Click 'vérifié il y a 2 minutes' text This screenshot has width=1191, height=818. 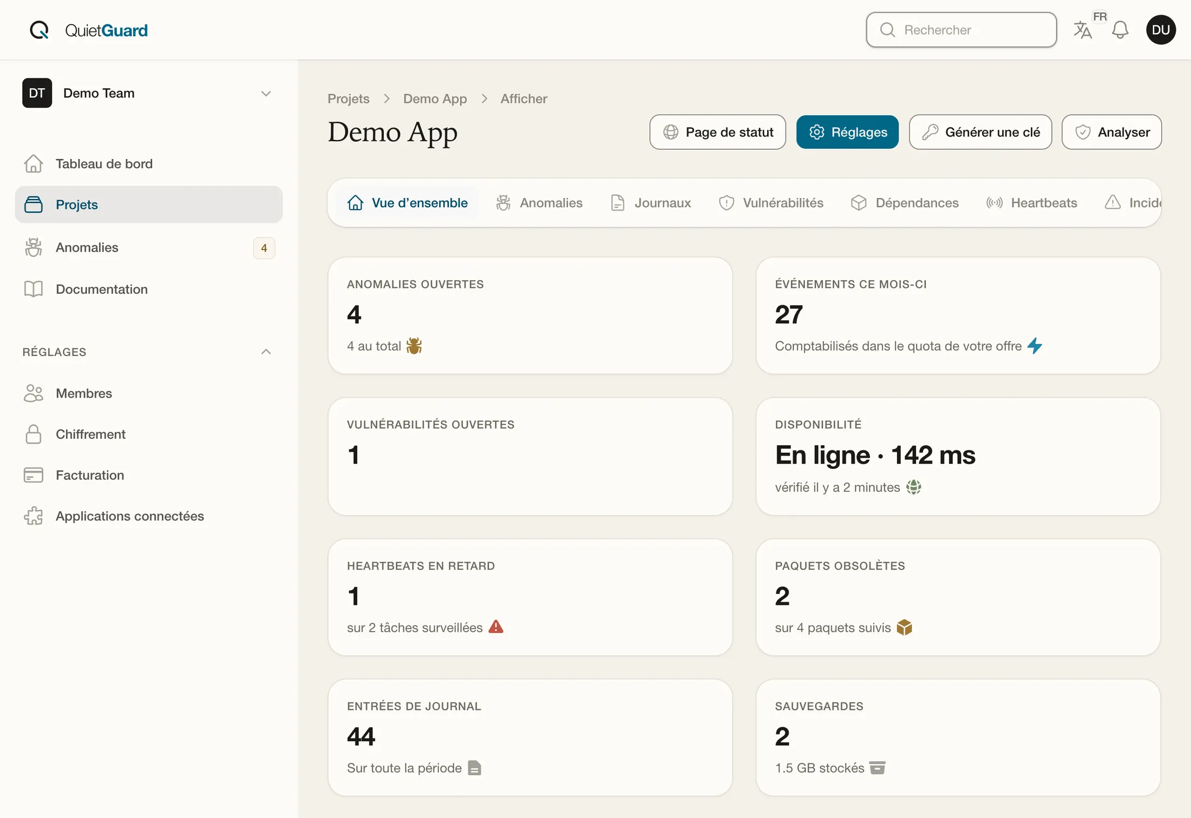pos(837,487)
